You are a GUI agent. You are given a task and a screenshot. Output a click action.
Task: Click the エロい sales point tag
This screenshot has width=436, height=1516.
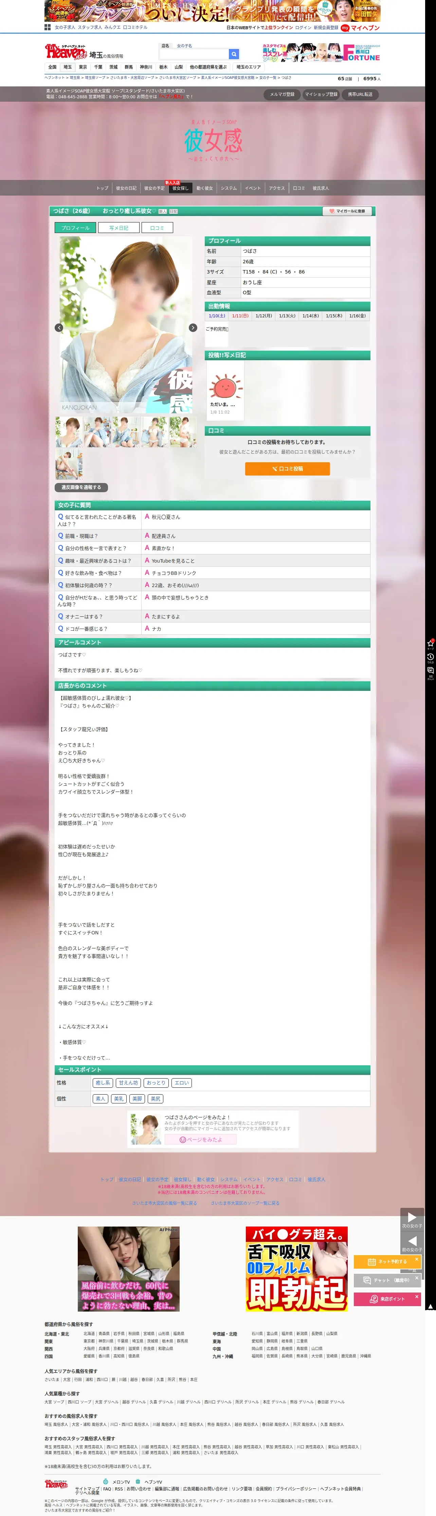point(182,1083)
